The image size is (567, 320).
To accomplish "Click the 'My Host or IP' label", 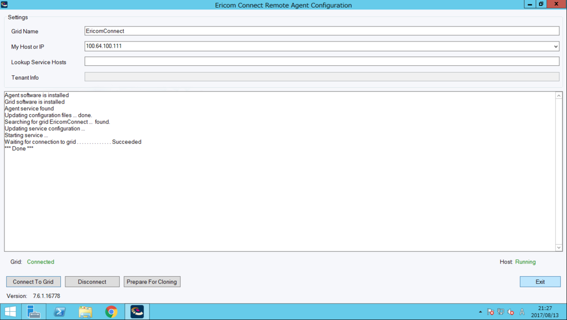I will [x=28, y=47].
